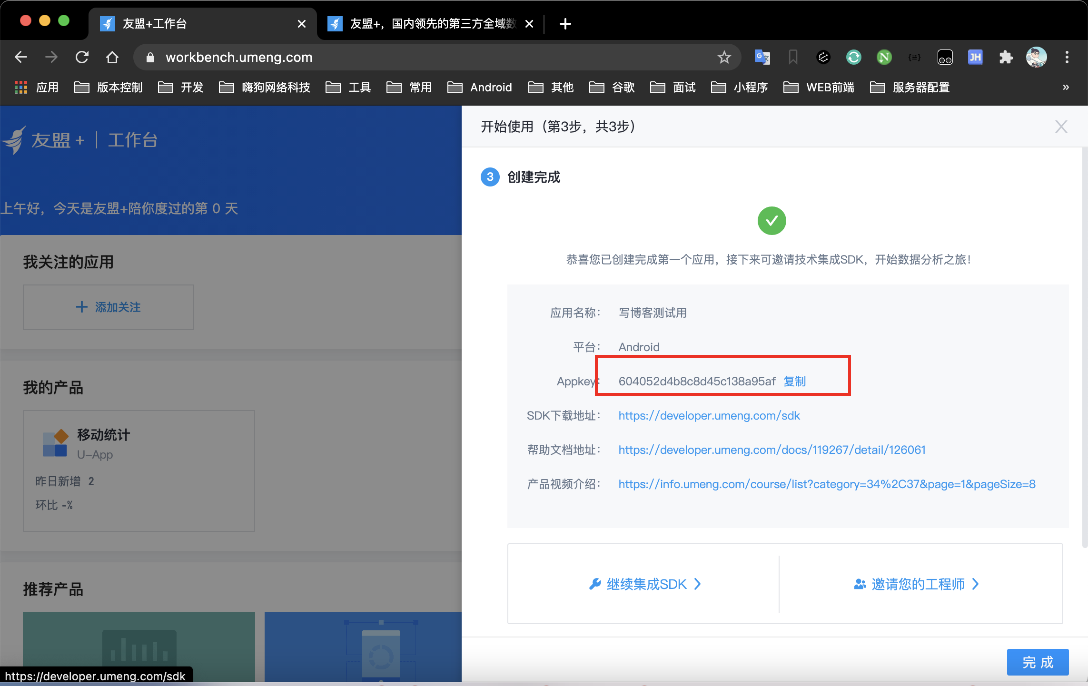The image size is (1088, 686).
Task: Close the 友盟+工作台 tab
Action: click(x=301, y=24)
